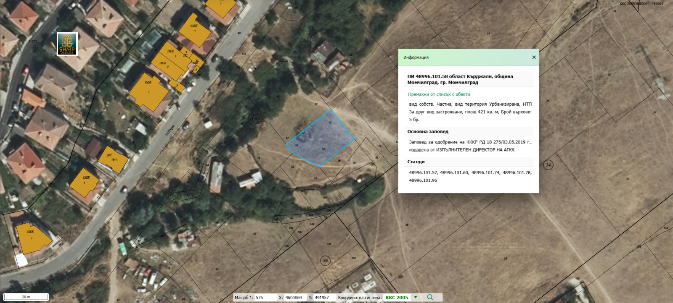The width and height of the screenshot is (673, 303).
Task: Click the 'Основна заповед' section header
Action: pyautogui.click(x=428, y=131)
